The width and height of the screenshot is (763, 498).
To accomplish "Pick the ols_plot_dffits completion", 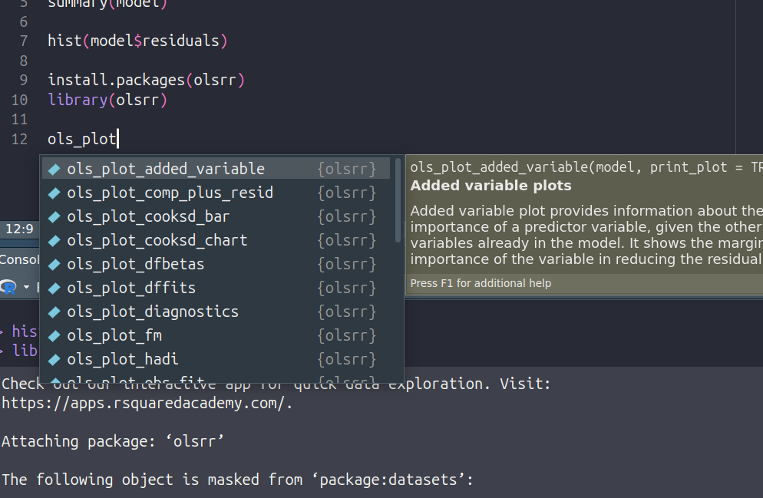I will point(130,288).
